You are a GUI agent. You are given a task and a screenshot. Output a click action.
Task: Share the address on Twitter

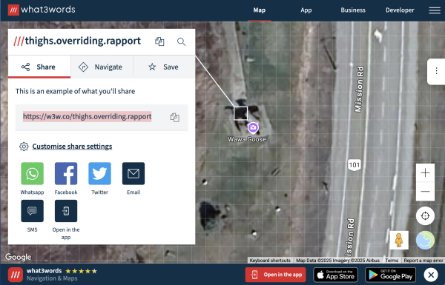pyautogui.click(x=99, y=173)
